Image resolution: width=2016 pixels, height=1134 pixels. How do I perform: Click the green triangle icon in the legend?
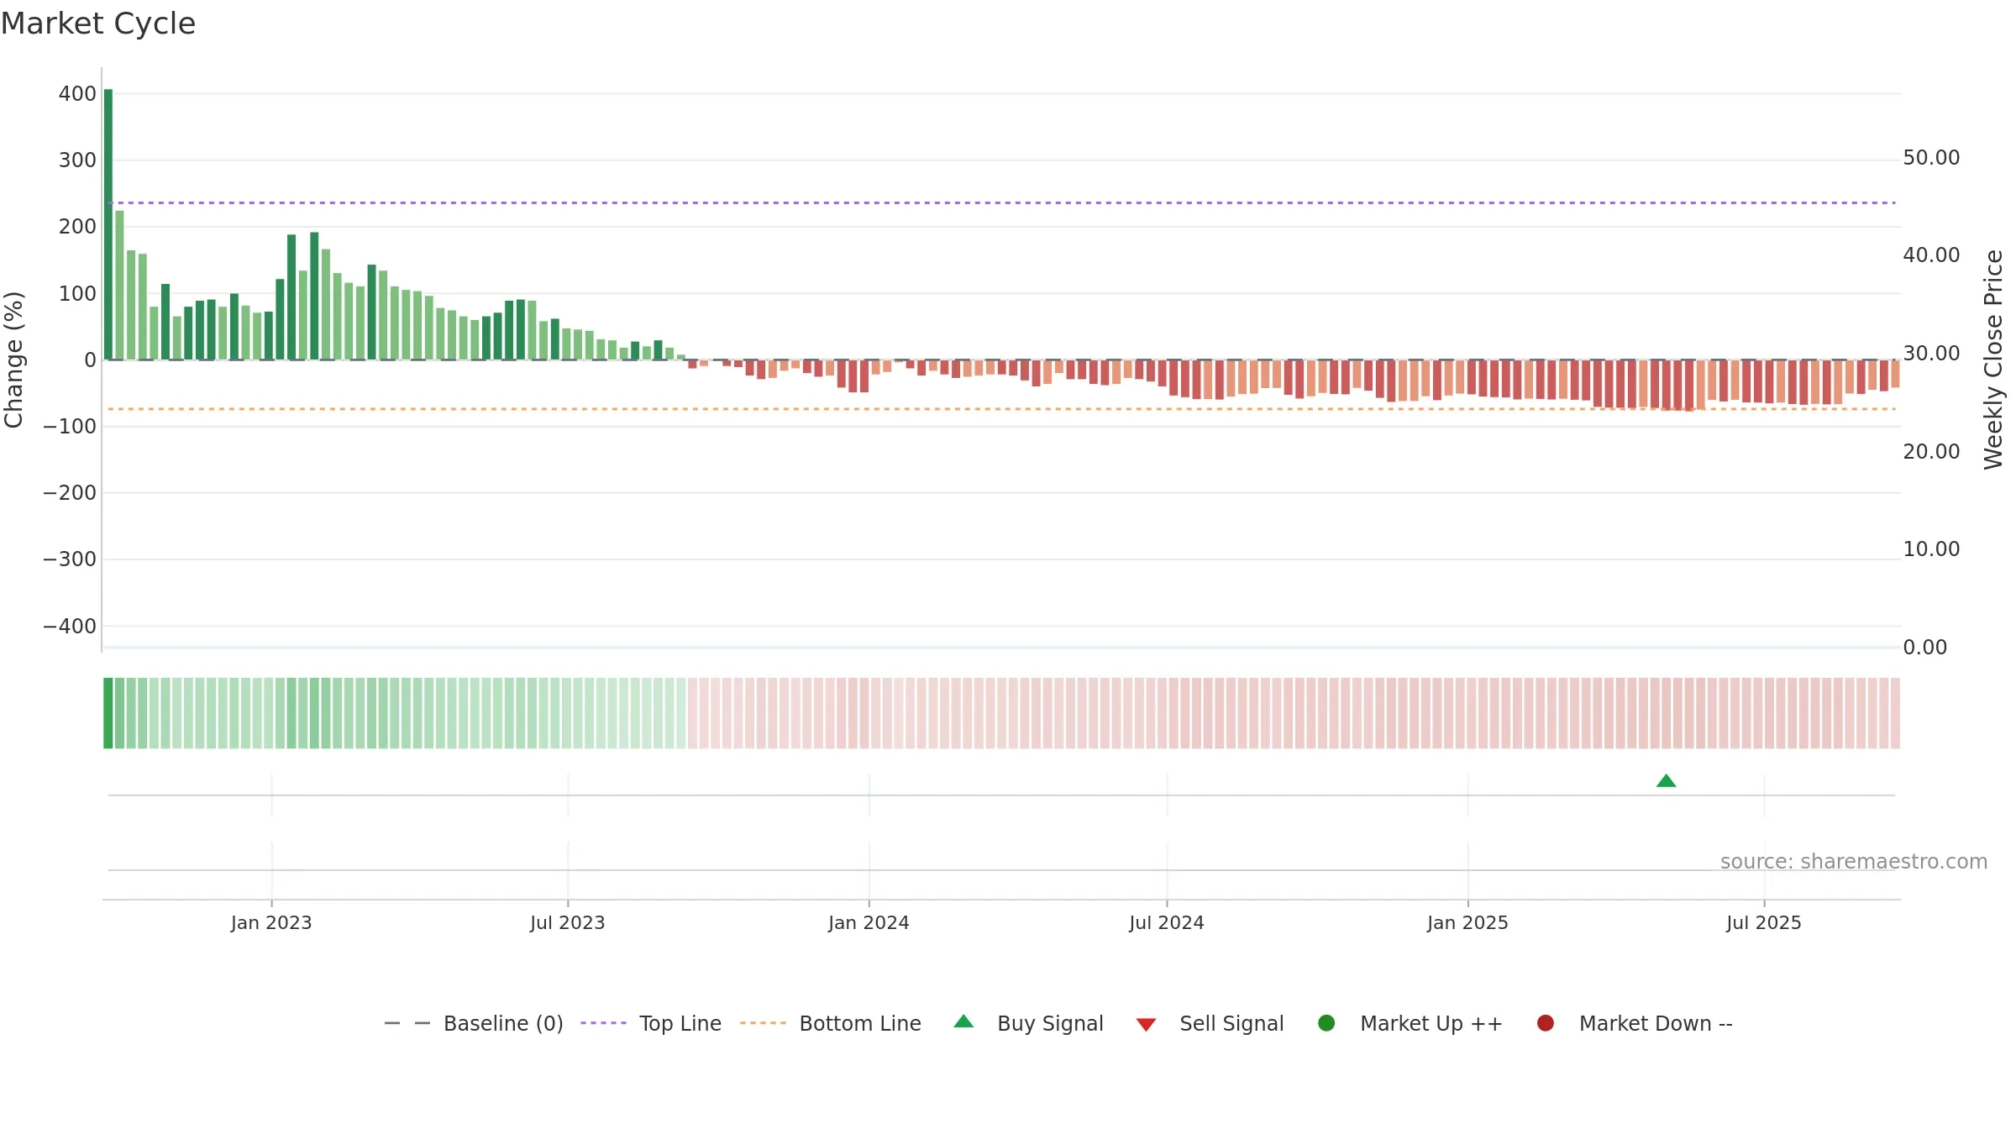[x=963, y=1021]
